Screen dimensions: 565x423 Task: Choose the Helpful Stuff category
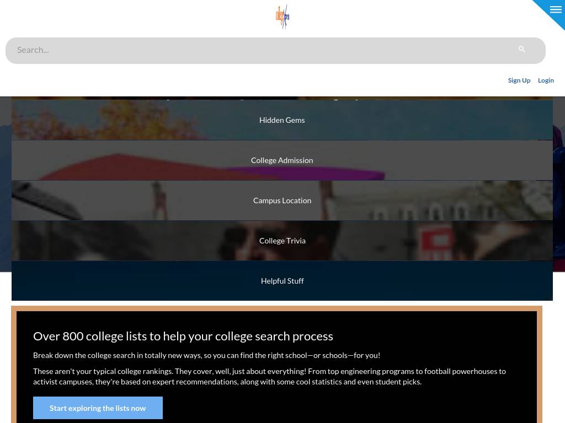pyautogui.click(x=282, y=281)
